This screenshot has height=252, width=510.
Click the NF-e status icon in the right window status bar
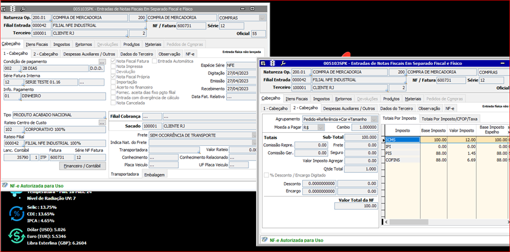[x=265, y=240]
